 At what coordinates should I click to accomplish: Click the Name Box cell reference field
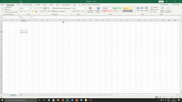[10, 17]
